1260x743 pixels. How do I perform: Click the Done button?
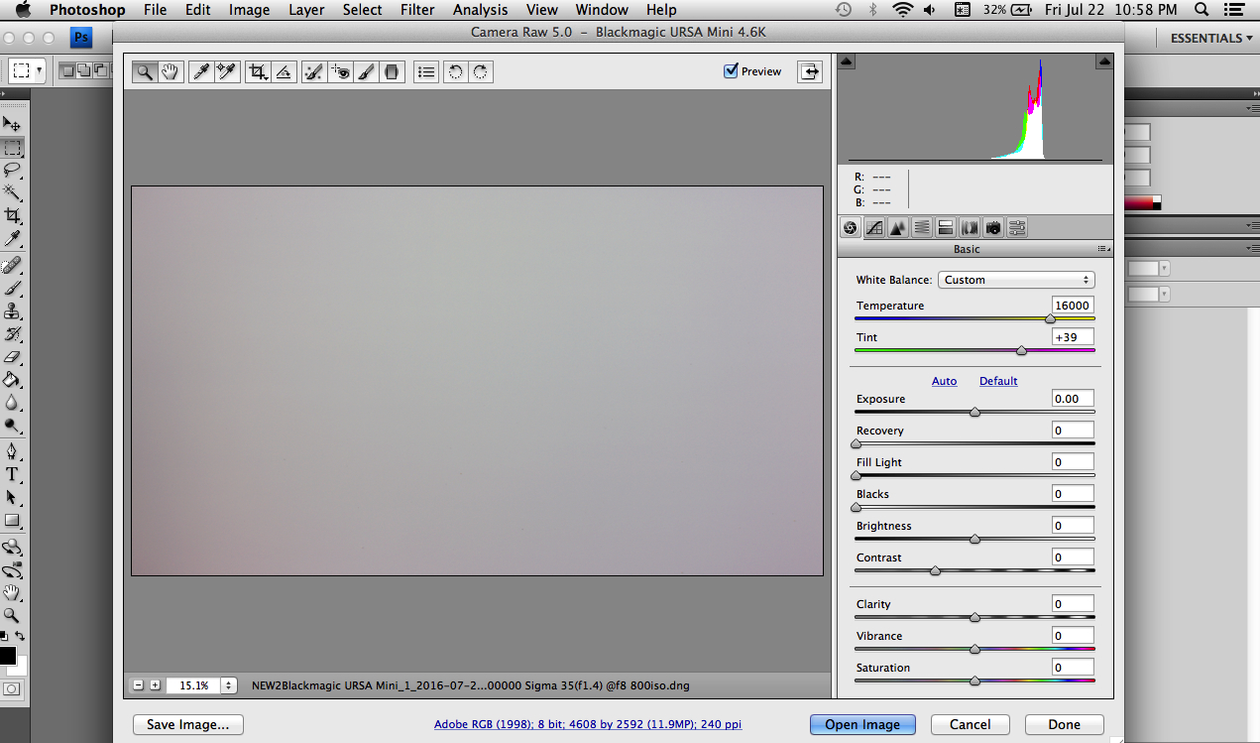click(x=1065, y=724)
